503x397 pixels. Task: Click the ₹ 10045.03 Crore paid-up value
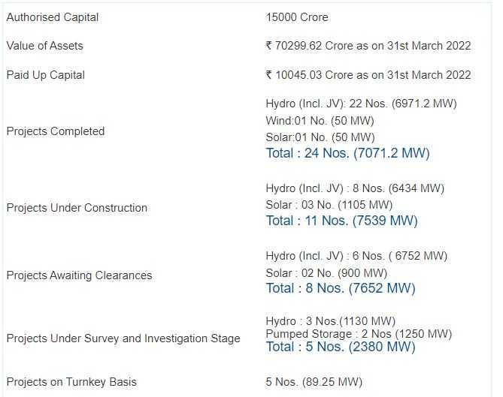click(368, 75)
